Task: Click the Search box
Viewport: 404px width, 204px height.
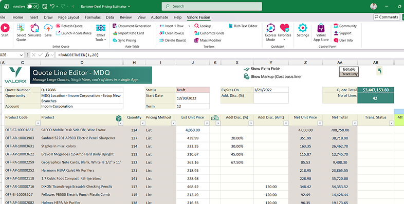Action: [x=212, y=7]
